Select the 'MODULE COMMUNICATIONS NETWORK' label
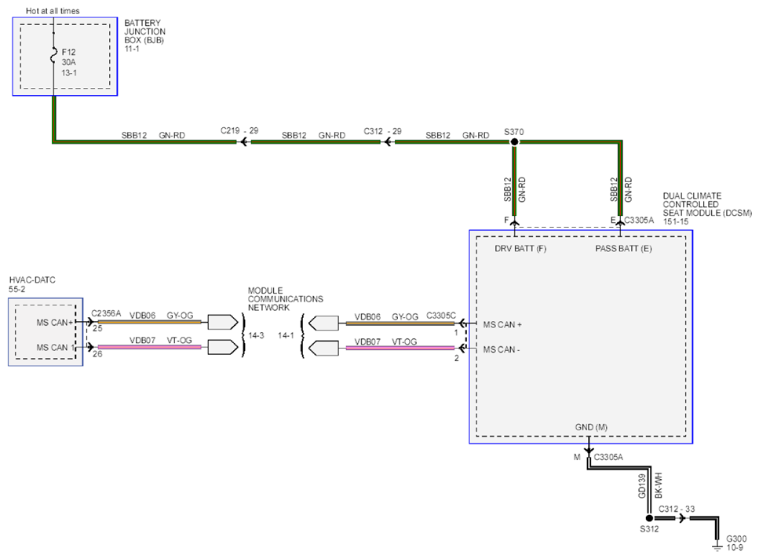Viewport: 759px width, 559px height. pyautogui.click(x=285, y=299)
